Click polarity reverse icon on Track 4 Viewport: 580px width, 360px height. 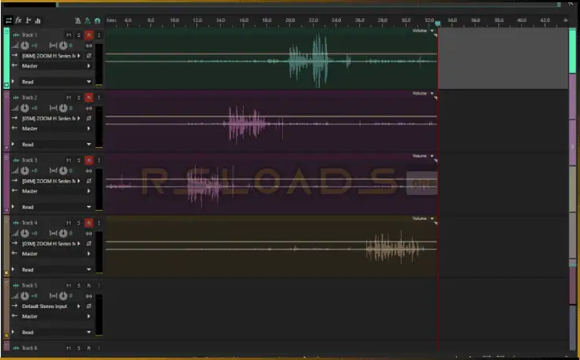point(89,244)
